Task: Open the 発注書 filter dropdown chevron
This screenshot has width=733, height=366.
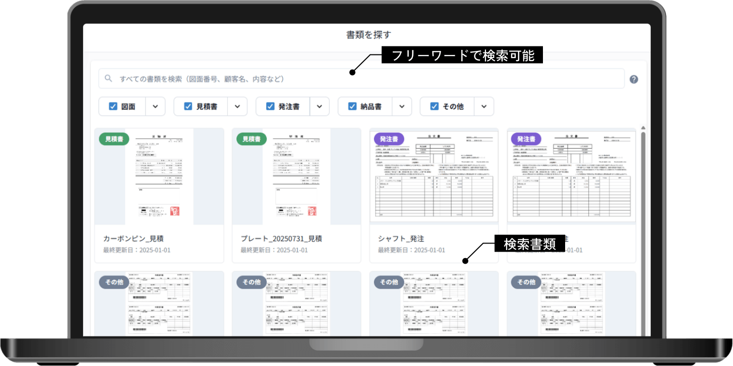Action: pyautogui.click(x=319, y=106)
